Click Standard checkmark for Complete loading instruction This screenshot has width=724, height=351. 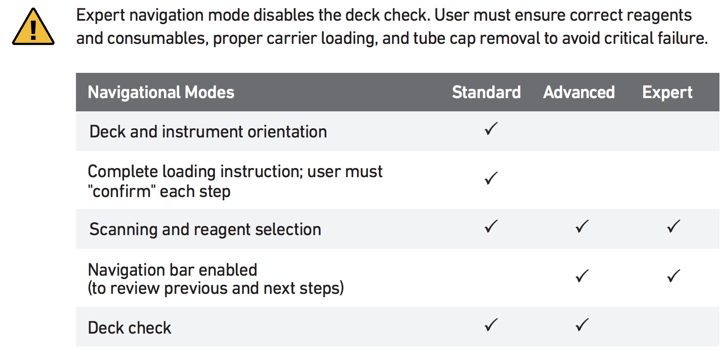tap(491, 178)
